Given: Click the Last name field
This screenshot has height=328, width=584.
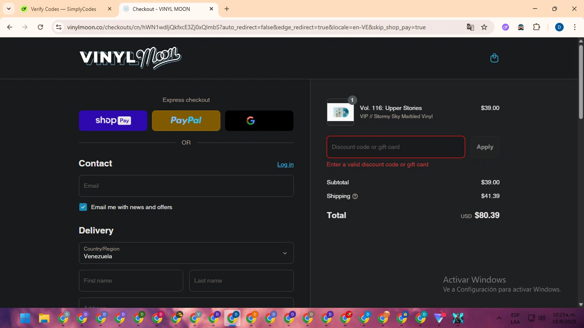Looking at the screenshot, I should [x=241, y=281].
